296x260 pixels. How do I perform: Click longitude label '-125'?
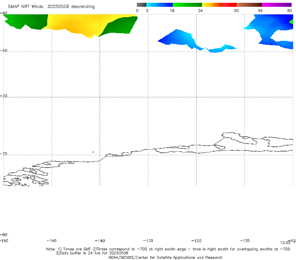point(245,241)
